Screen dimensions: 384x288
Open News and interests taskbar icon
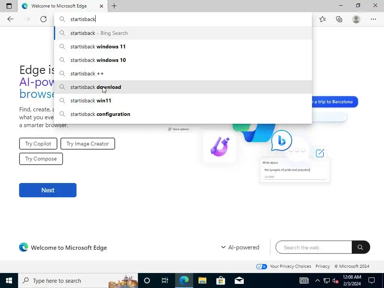(304, 280)
